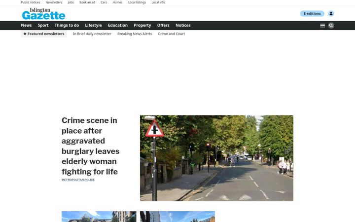Click the Featured newsletters star label

[x=44, y=34]
